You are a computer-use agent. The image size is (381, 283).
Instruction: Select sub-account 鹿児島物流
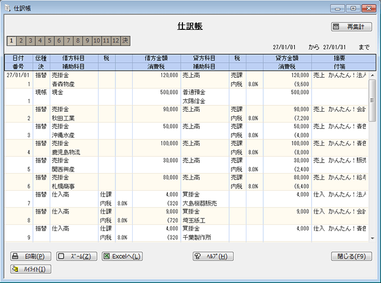[66, 152]
